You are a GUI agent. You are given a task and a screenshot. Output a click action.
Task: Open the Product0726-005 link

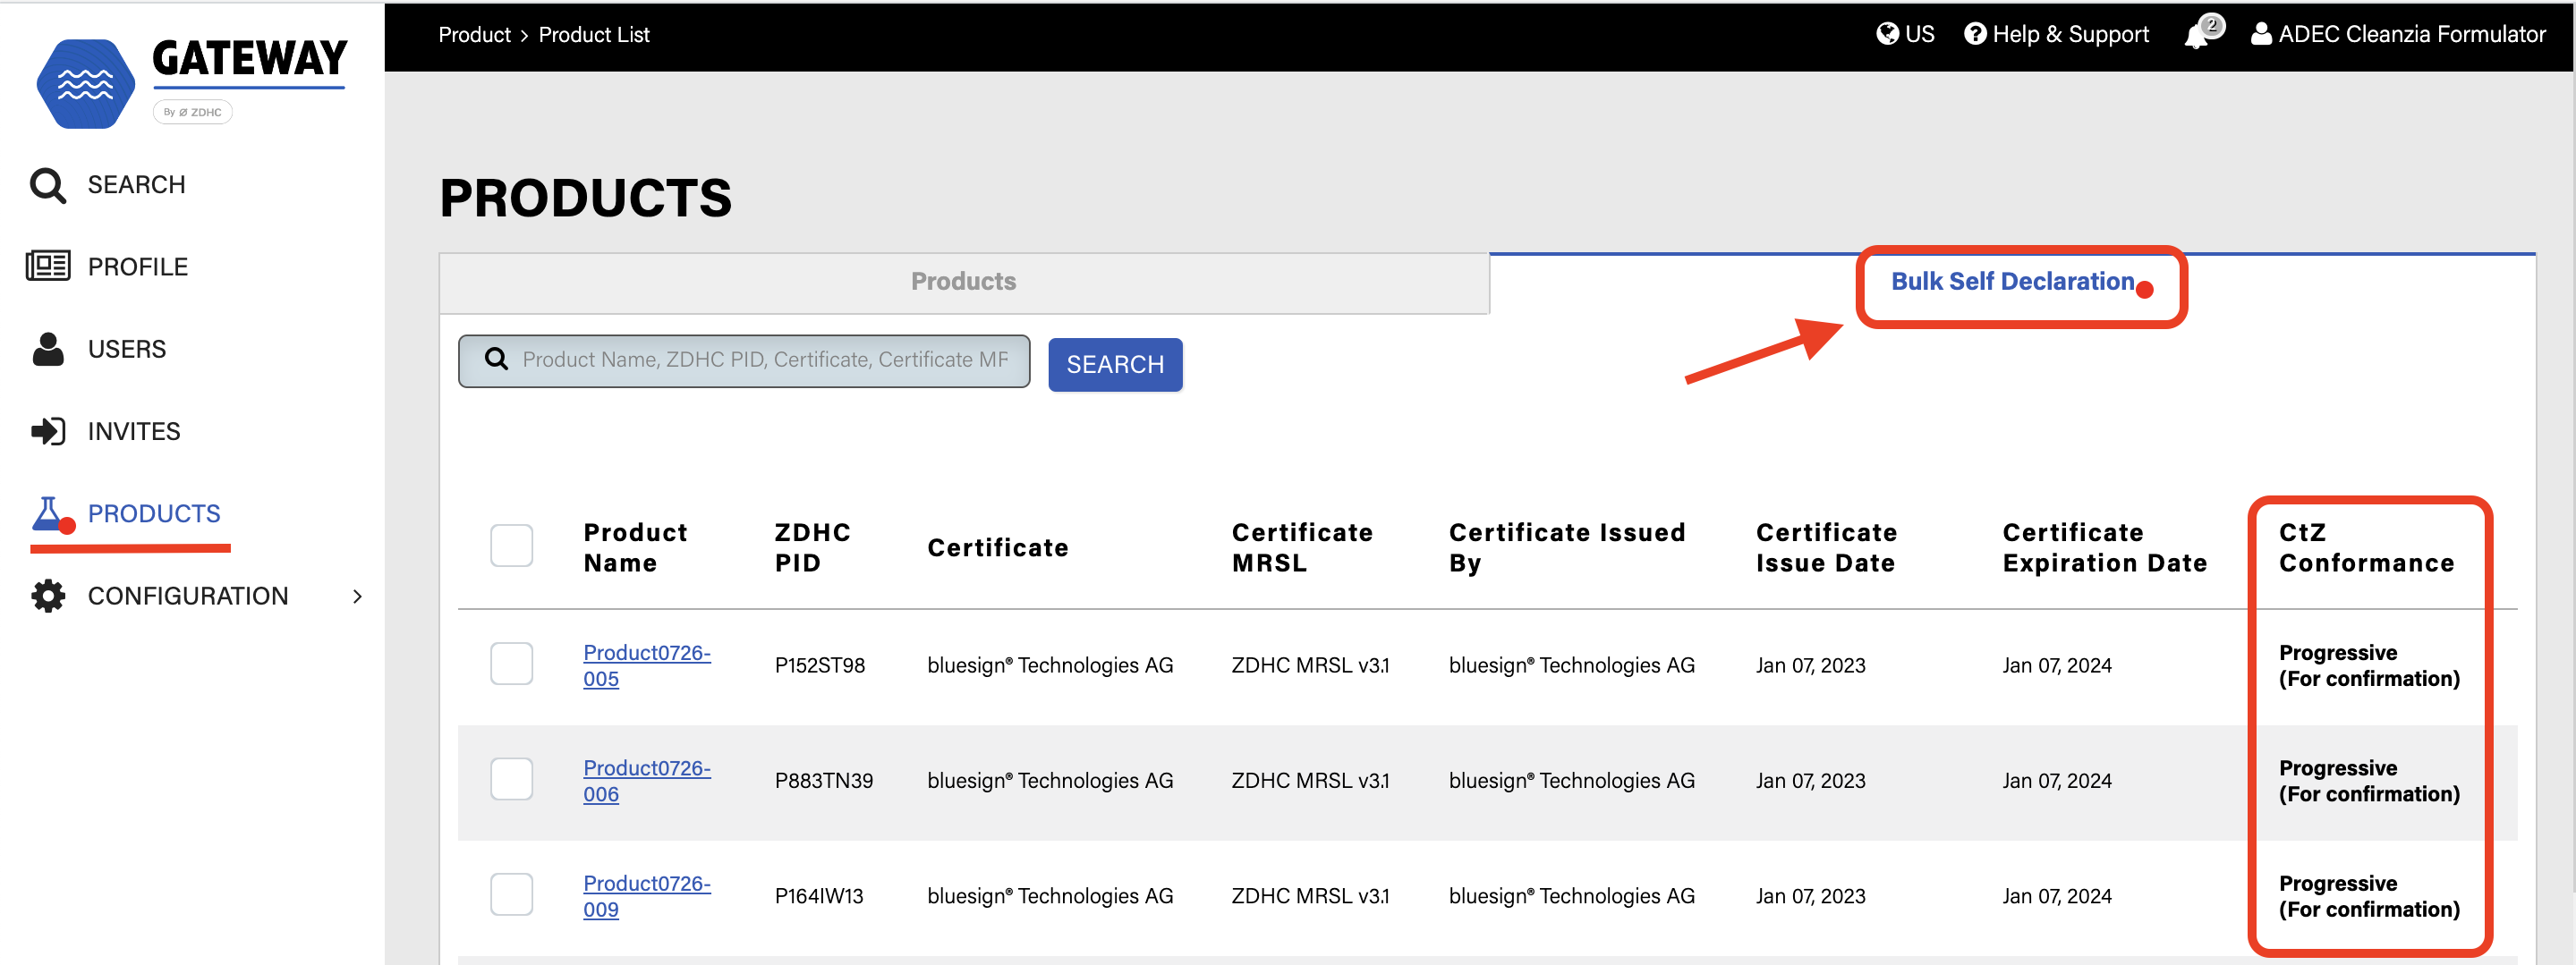pyautogui.click(x=647, y=665)
